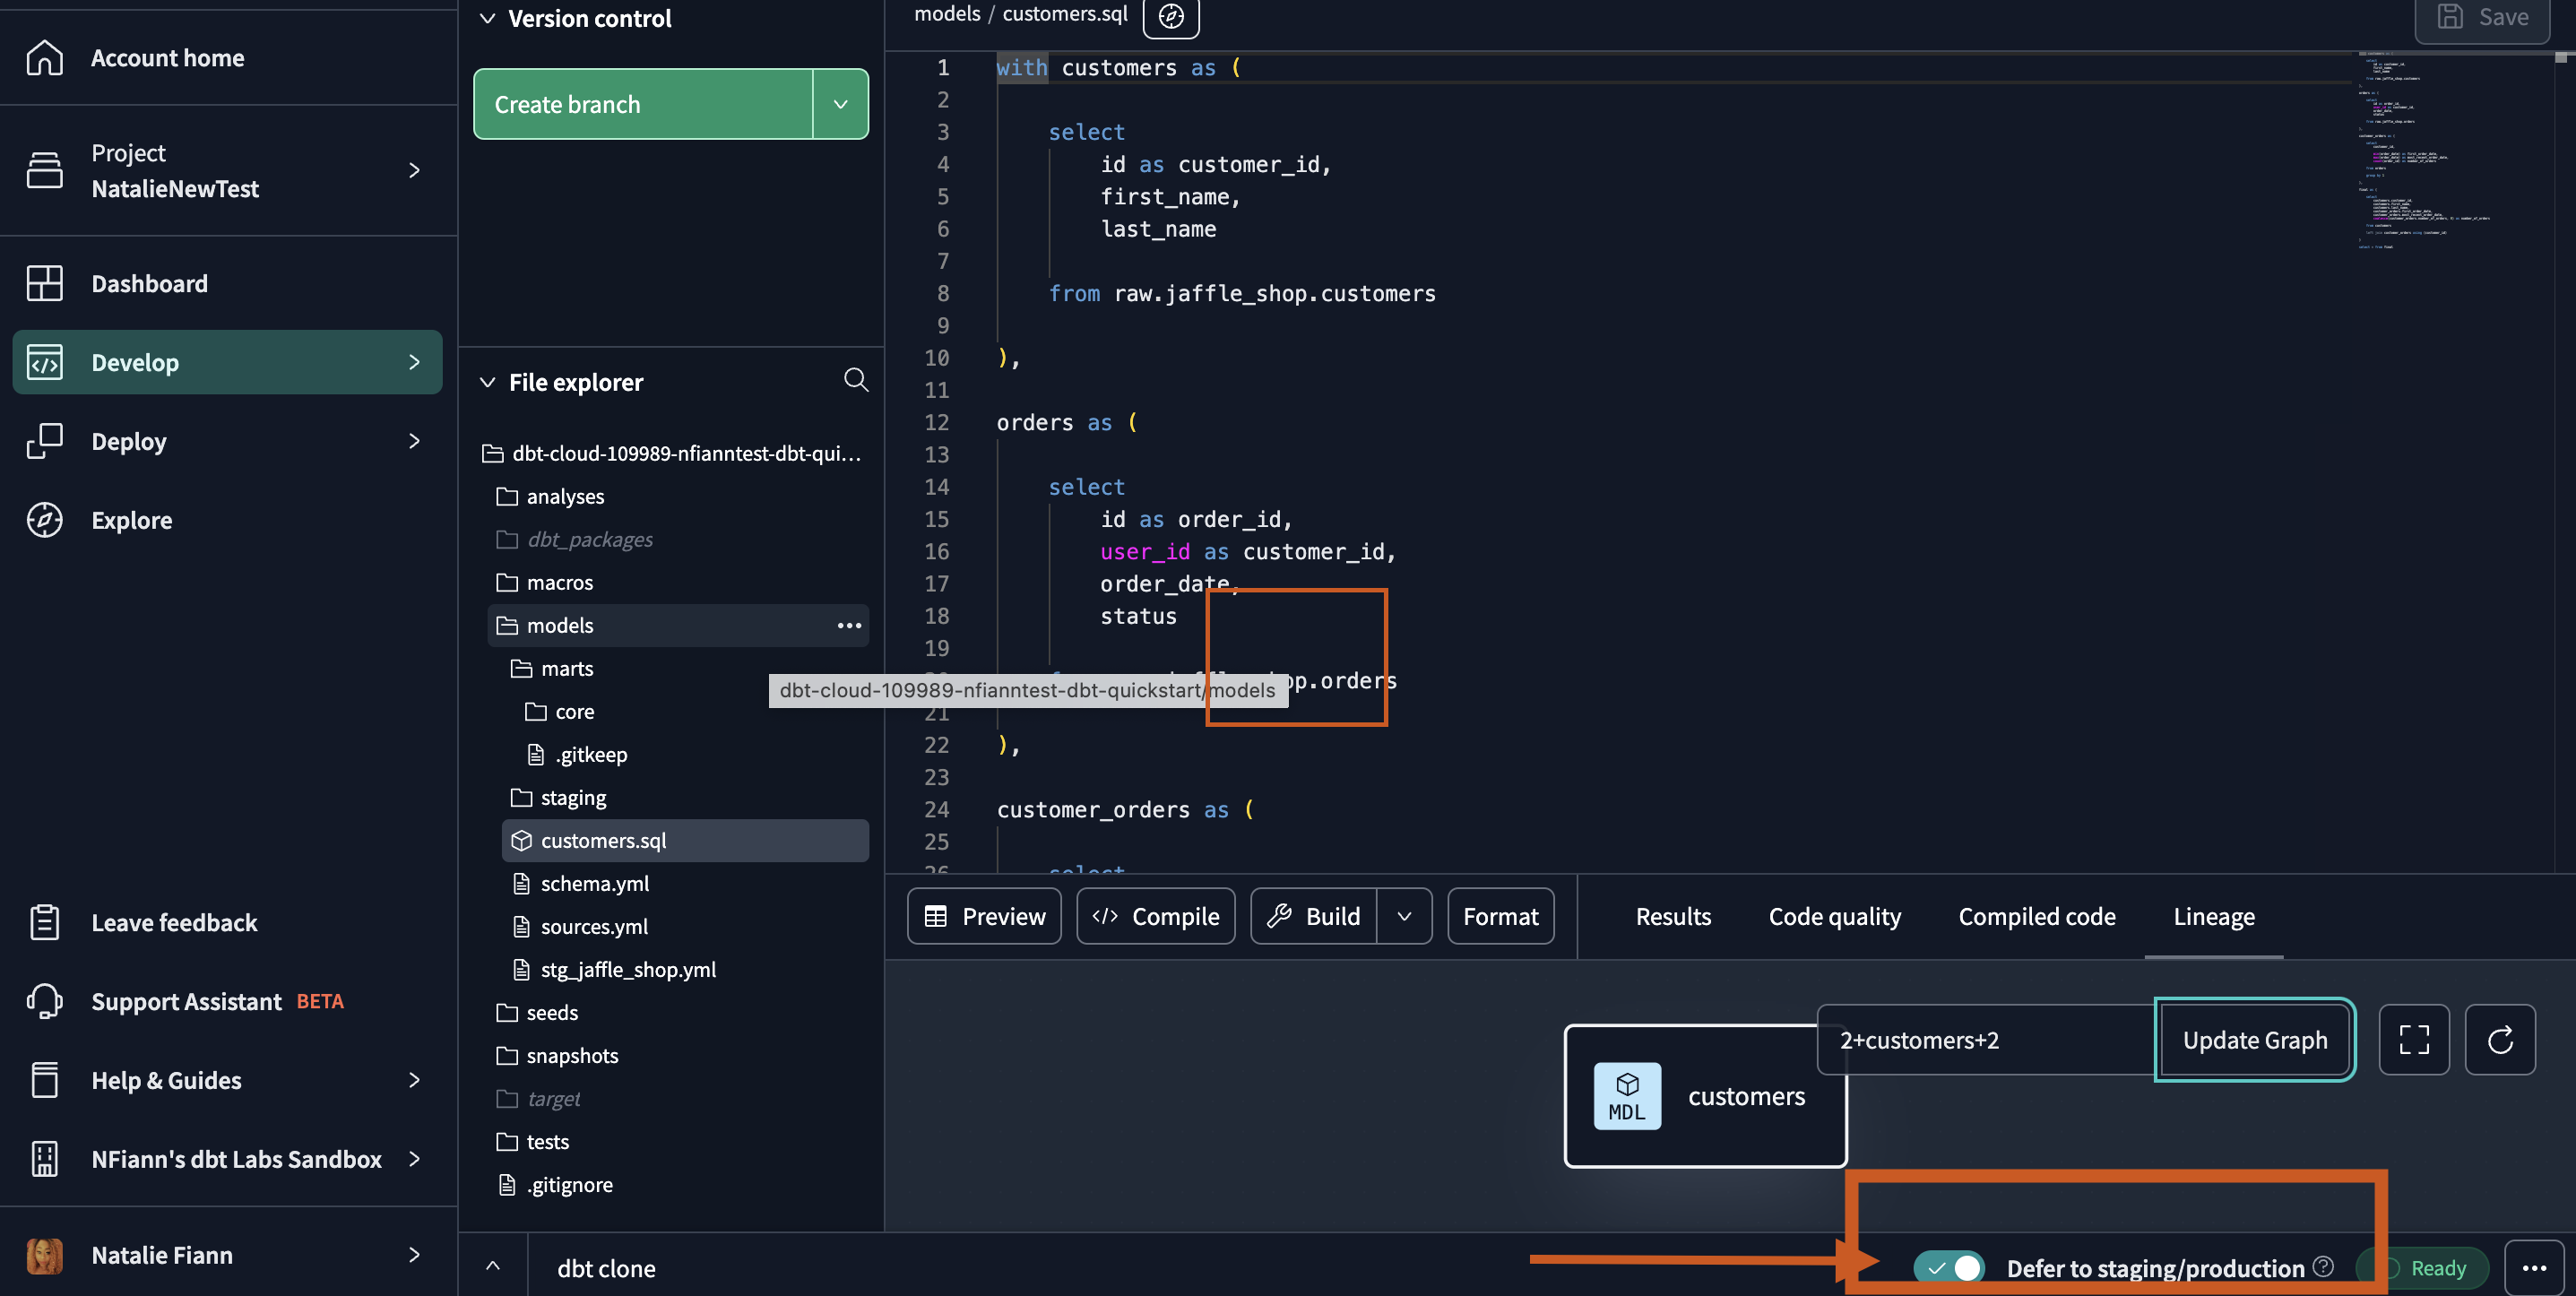The image size is (2576, 1296).
Task: Save the customers.sql file
Action: [x=2482, y=17]
